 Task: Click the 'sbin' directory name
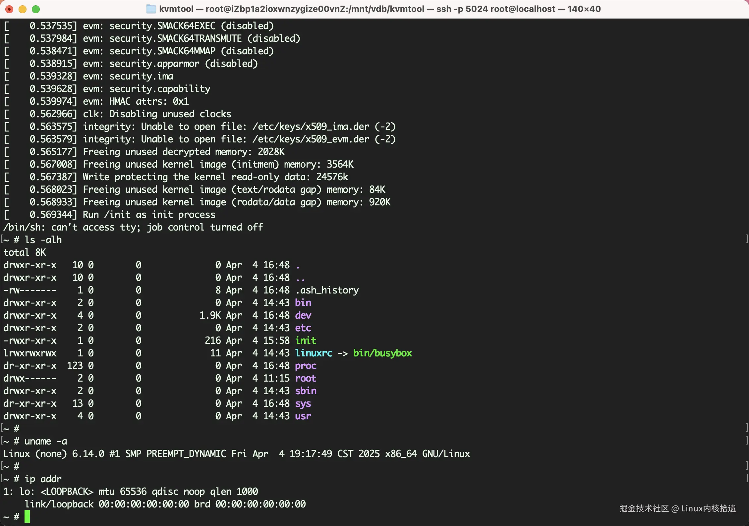(306, 391)
